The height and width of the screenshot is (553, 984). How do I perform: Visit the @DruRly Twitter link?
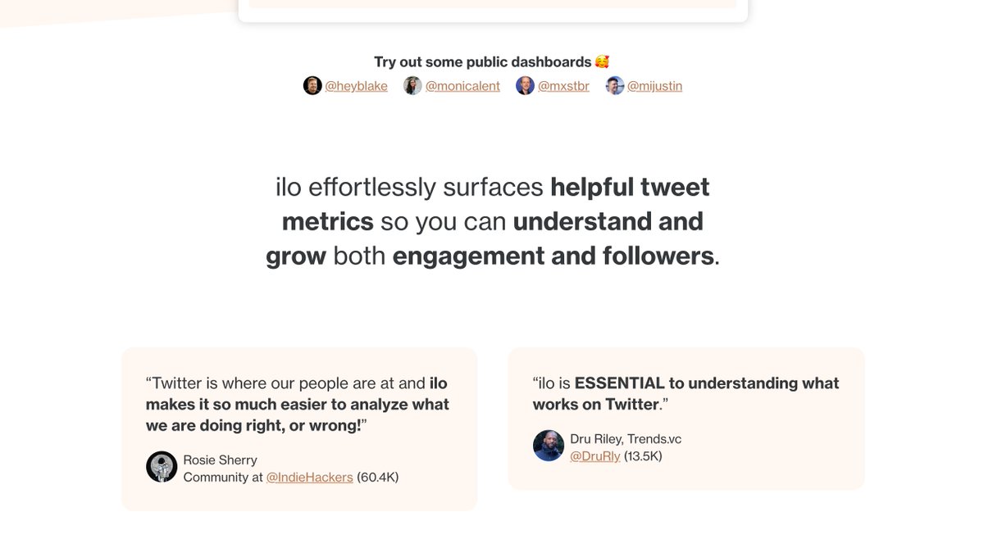[595, 456]
